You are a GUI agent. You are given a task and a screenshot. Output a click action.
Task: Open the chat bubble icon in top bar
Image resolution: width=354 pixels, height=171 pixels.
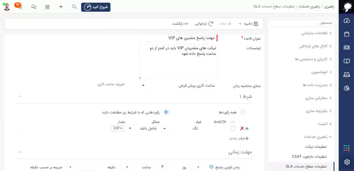(x=34, y=7)
